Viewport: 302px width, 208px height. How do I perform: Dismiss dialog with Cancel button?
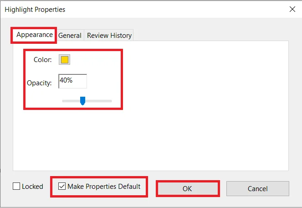pos(258,188)
